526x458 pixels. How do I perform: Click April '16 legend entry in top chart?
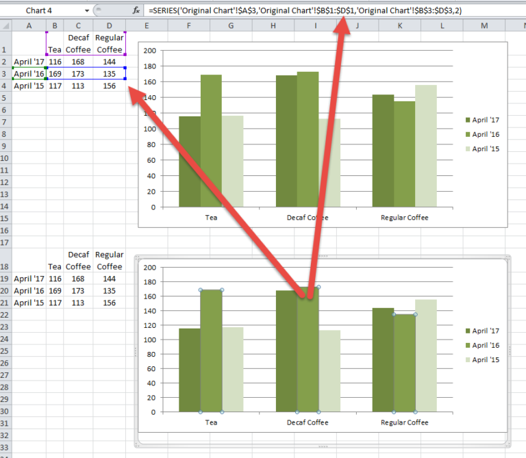pos(482,134)
